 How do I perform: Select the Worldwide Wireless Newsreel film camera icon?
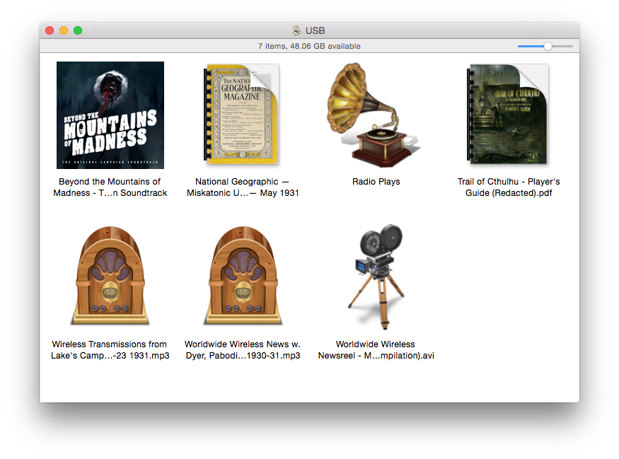(x=376, y=277)
